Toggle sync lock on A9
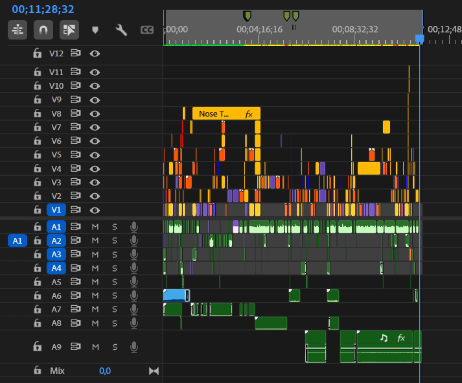The width and height of the screenshot is (462, 383). click(76, 347)
